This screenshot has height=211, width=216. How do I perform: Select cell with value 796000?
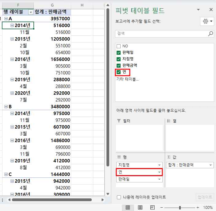52,154
